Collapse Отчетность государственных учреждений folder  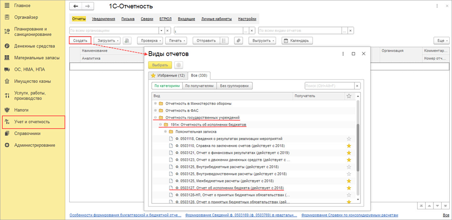click(155, 117)
